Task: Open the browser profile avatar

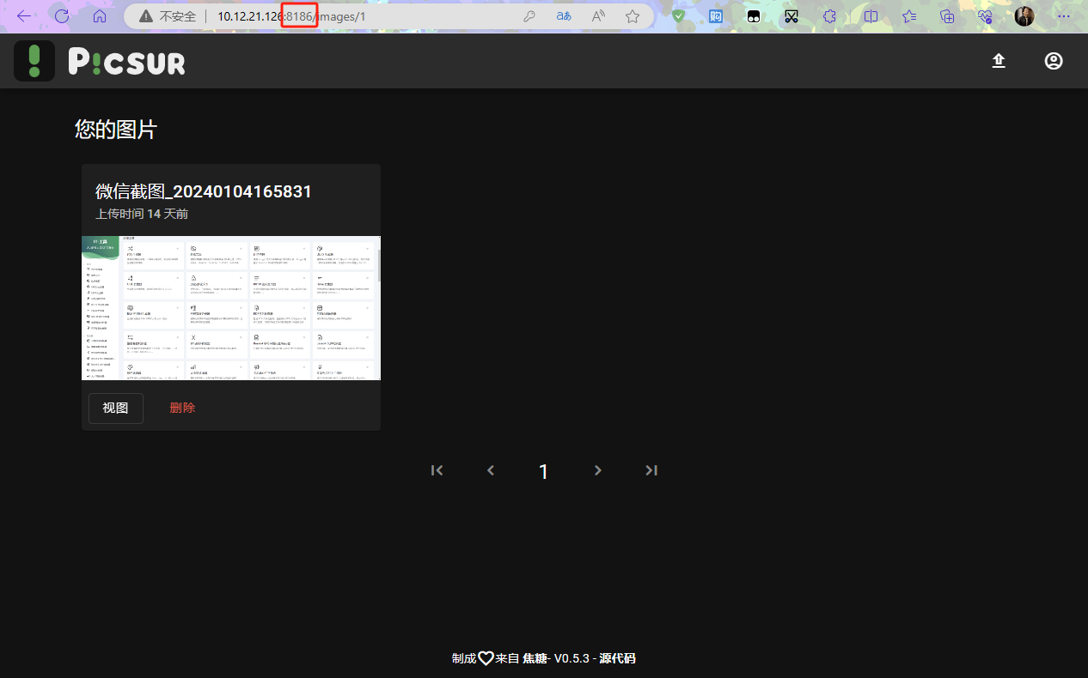Action: pos(1024,16)
